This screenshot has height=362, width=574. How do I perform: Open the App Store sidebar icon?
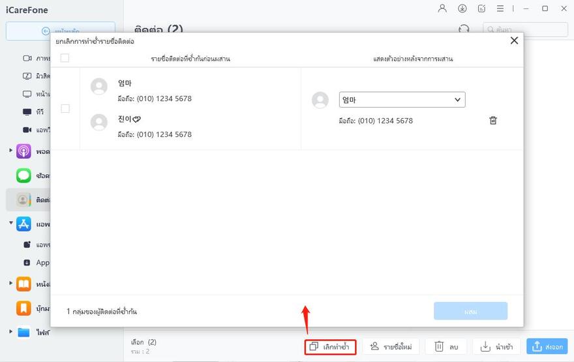point(23,224)
